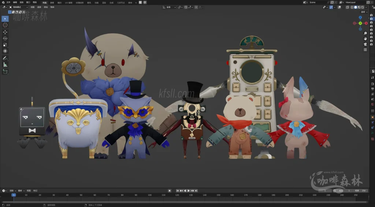Screen dimensions: 375x207
Task: Open the editor type dropdown in viewport header
Action: tap(4, 7)
